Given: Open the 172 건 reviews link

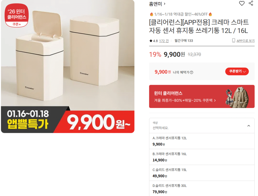Looking at the screenshot, I should tap(164, 41).
